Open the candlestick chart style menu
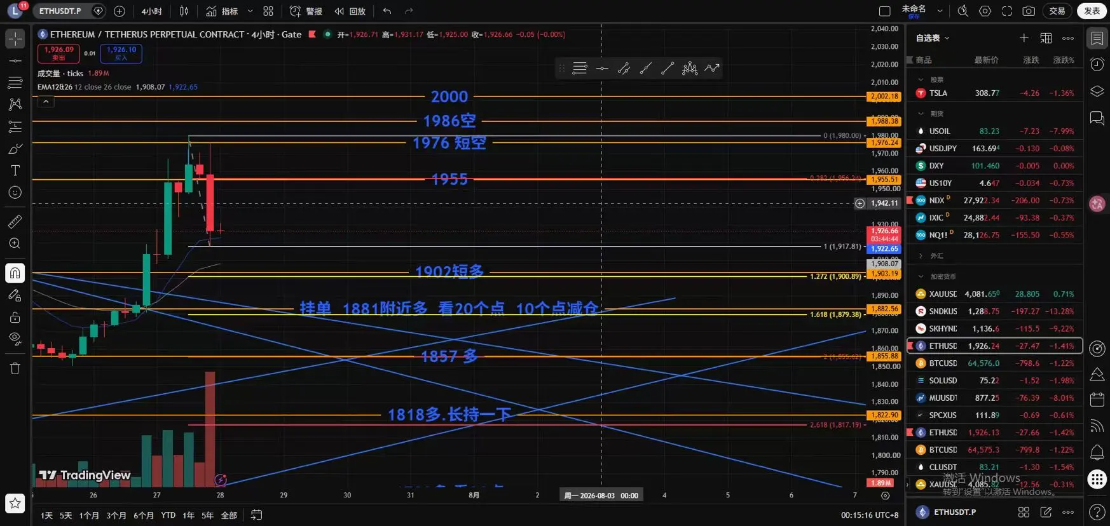The image size is (1110, 526). point(184,11)
